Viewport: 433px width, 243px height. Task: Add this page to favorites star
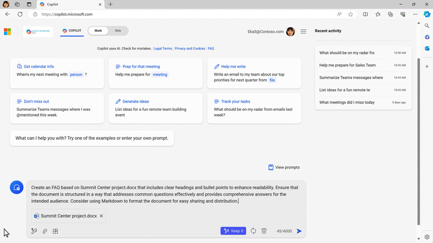coord(351,15)
